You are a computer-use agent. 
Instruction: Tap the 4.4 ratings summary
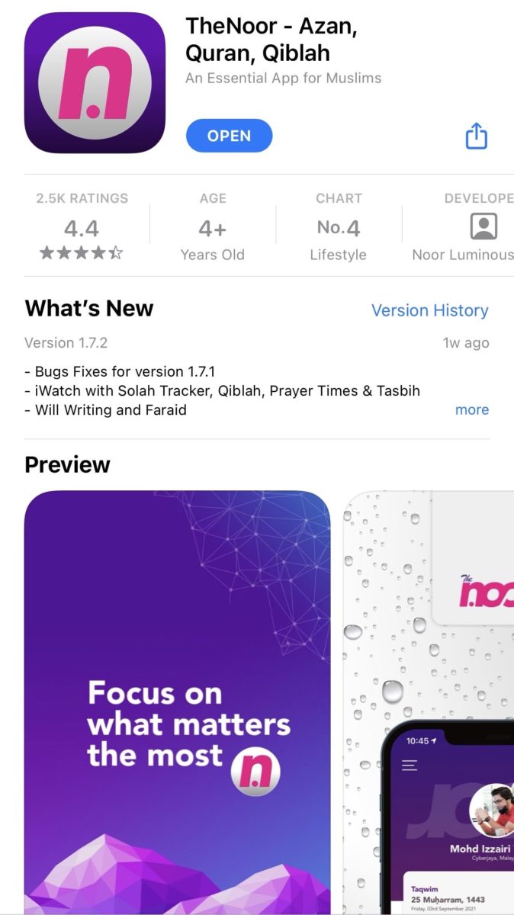tap(82, 228)
